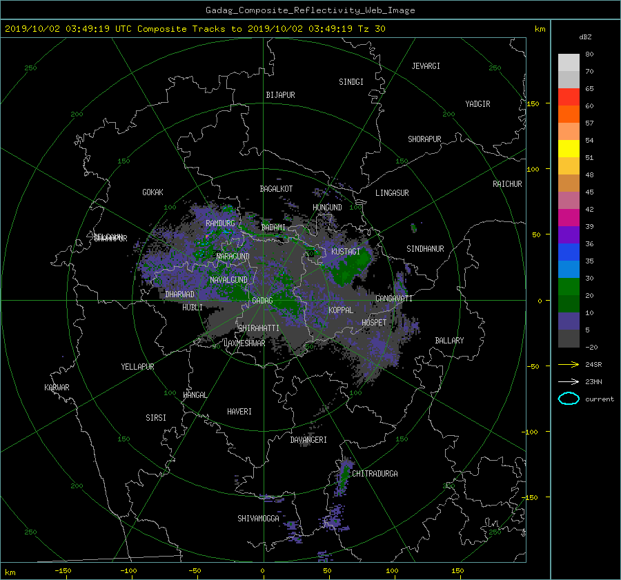Click the LINGASUR city label

pos(392,193)
